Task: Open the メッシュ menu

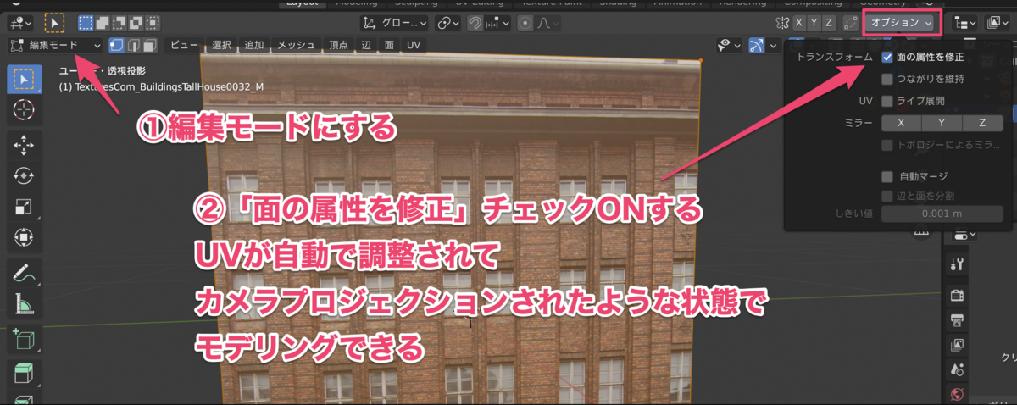Action: click(x=297, y=45)
